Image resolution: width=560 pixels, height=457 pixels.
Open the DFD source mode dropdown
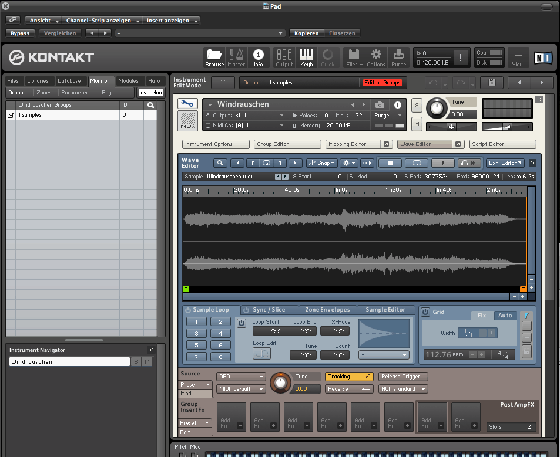point(241,377)
